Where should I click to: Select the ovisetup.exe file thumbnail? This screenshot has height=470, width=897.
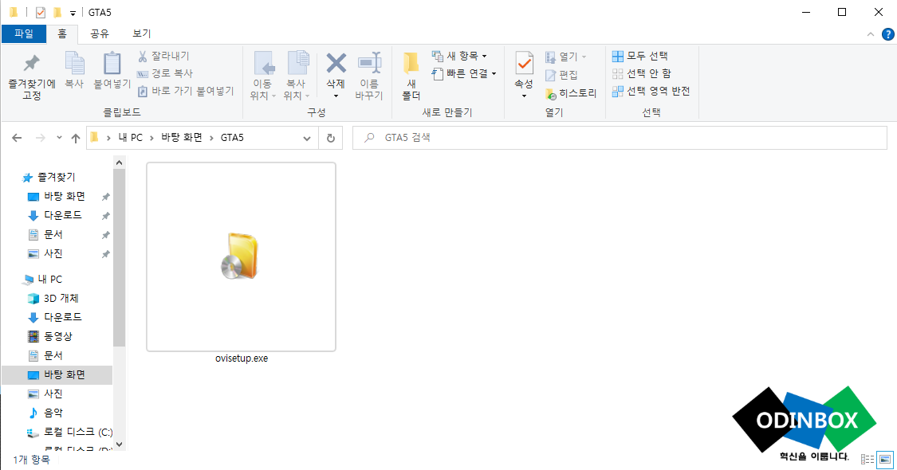click(x=241, y=257)
